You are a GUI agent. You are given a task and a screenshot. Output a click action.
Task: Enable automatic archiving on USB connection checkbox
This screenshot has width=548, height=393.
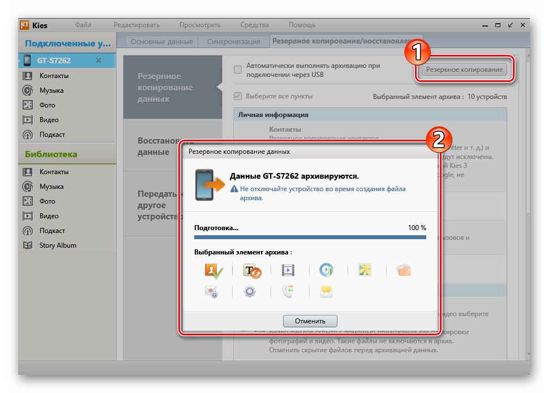click(x=238, y=70)
